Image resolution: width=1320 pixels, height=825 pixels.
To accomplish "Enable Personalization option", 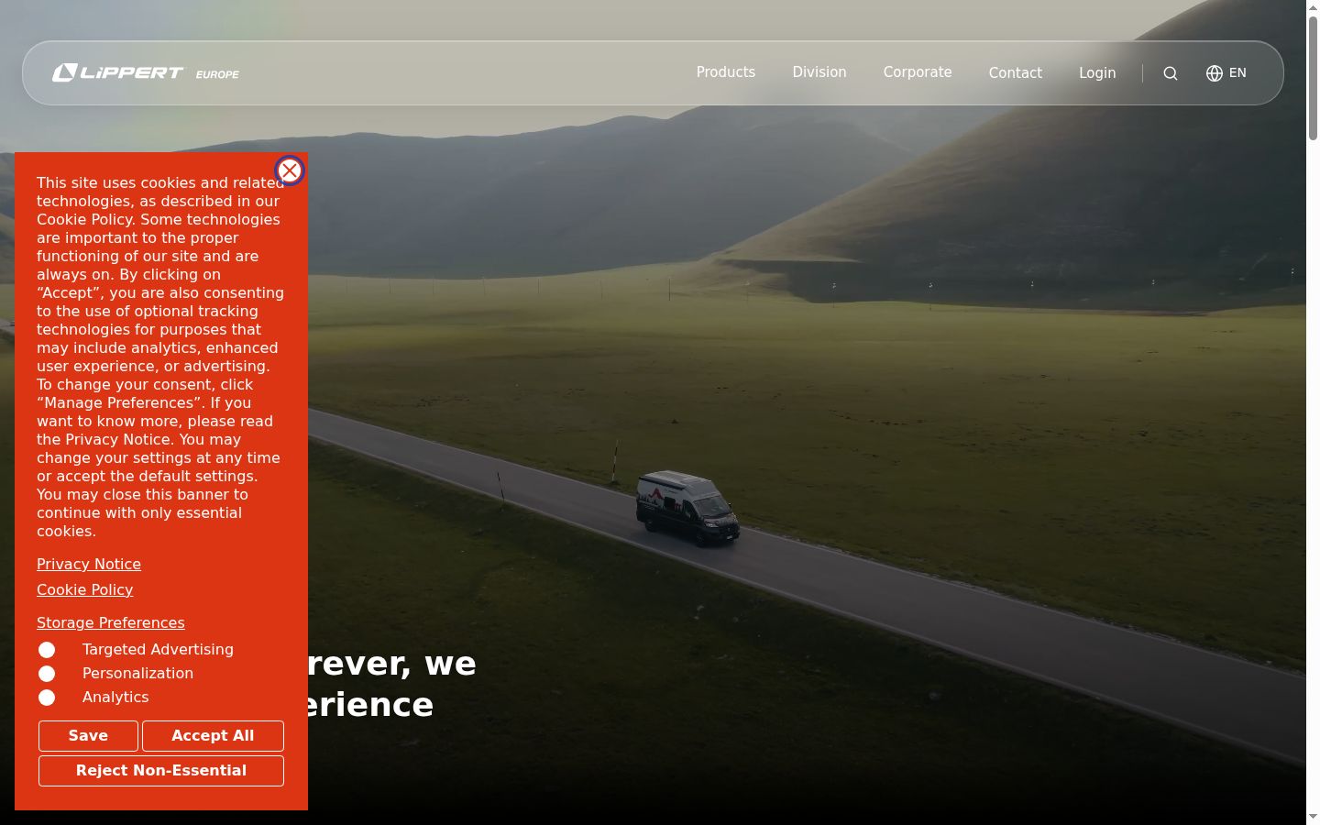I will [x=47, y=674].
